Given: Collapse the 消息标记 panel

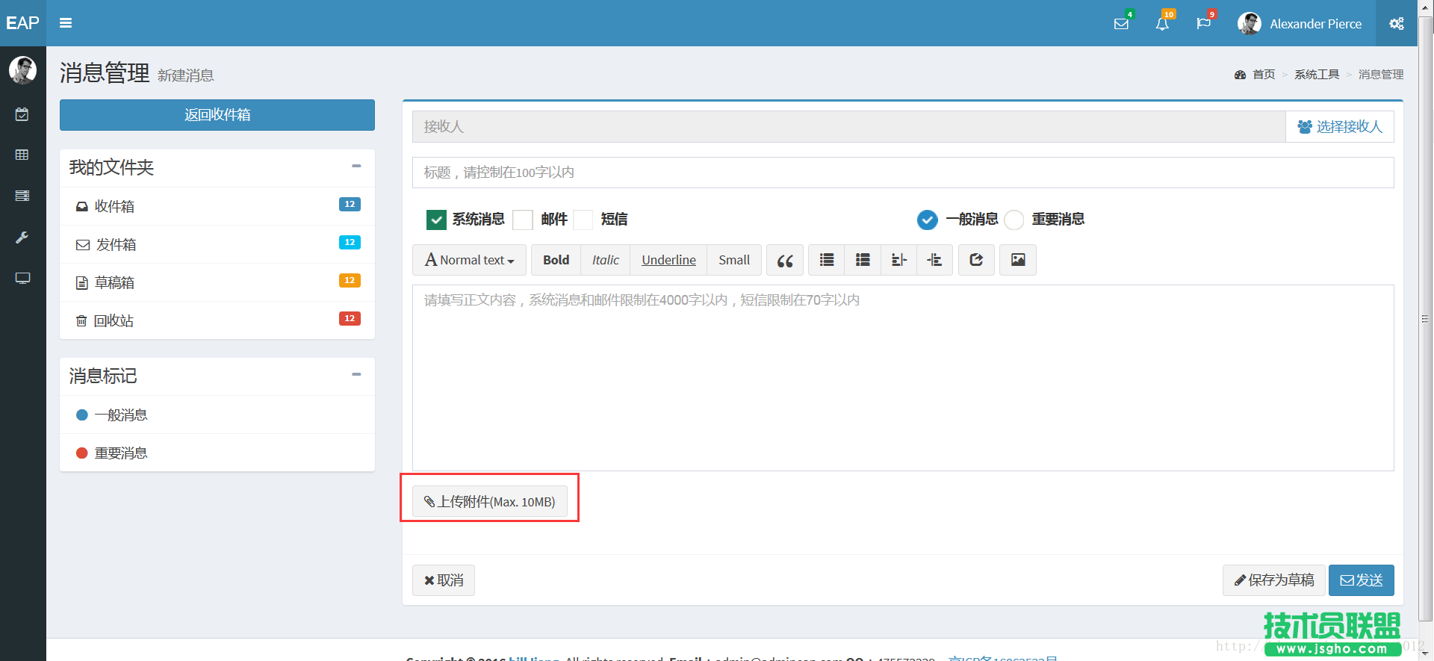Looking at the screenshot, I should (356, 375).
